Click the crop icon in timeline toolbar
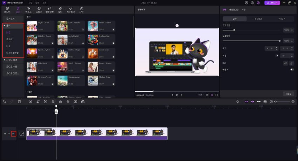Screen dimensions: 298x161 click(x=38, y=101)
